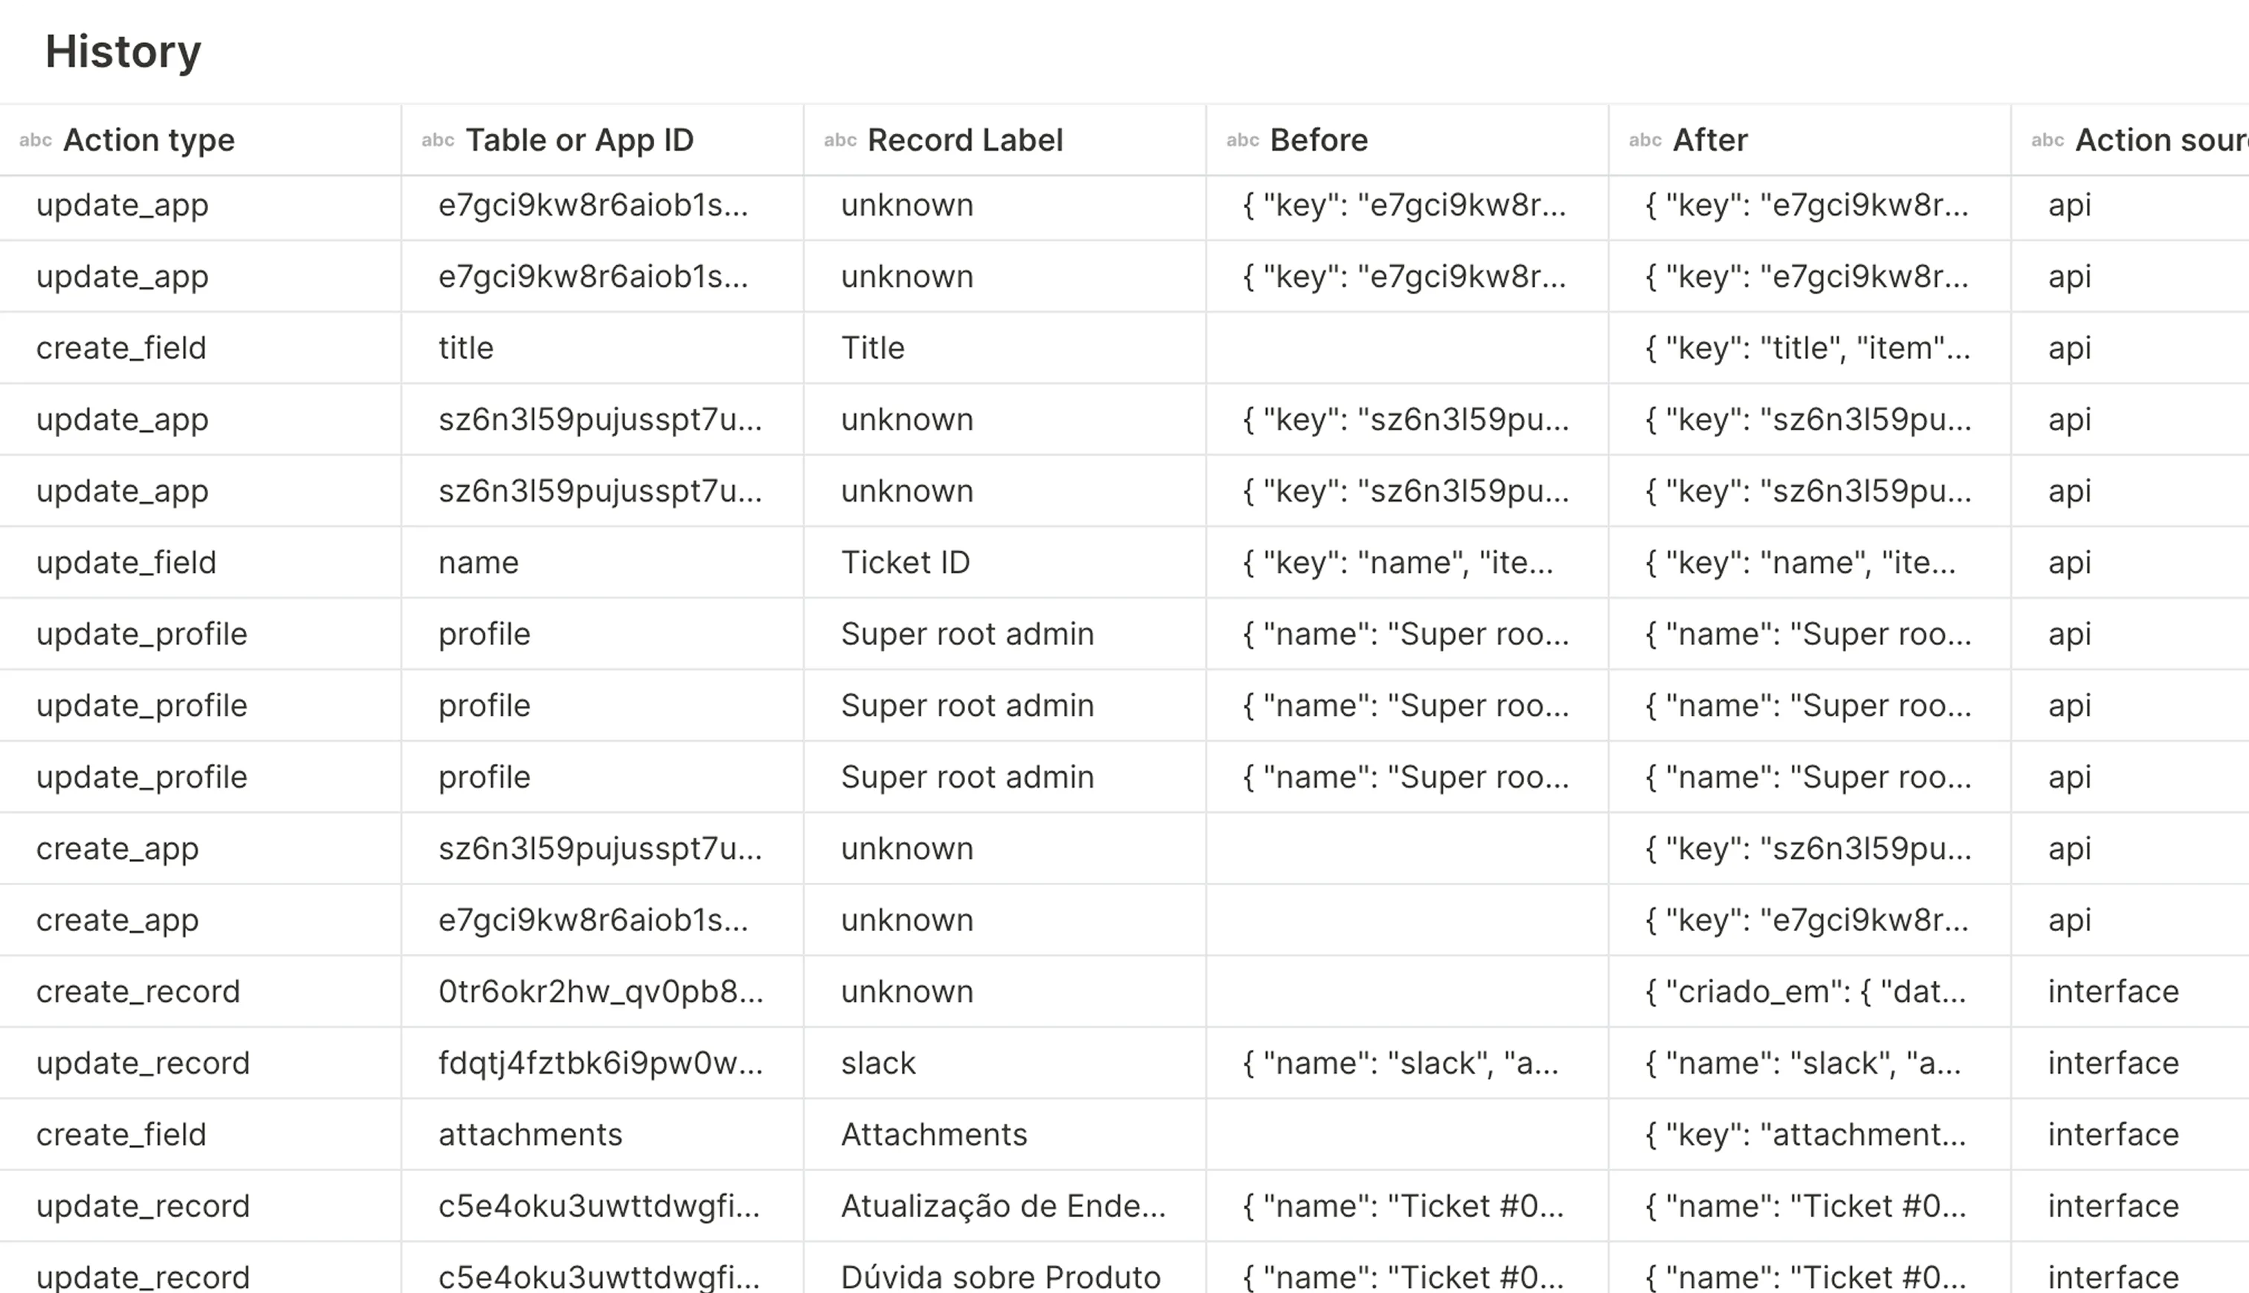
Task: Click the abc icon beside Action source header
Action: 2048,140
